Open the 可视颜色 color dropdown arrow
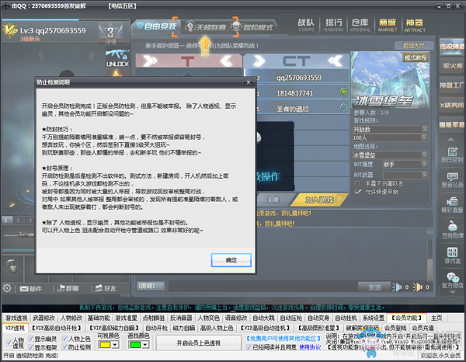 pos(115,345)
